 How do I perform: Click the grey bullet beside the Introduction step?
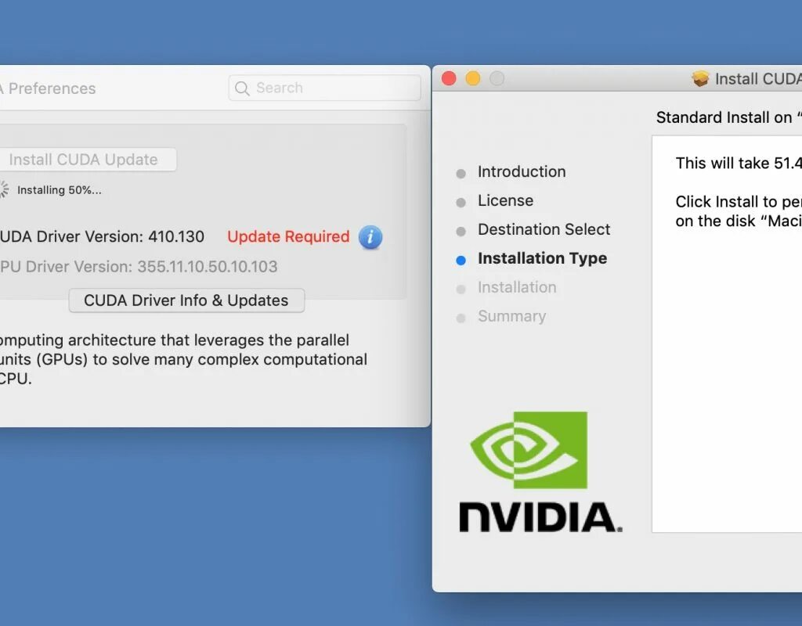point(461,174)
